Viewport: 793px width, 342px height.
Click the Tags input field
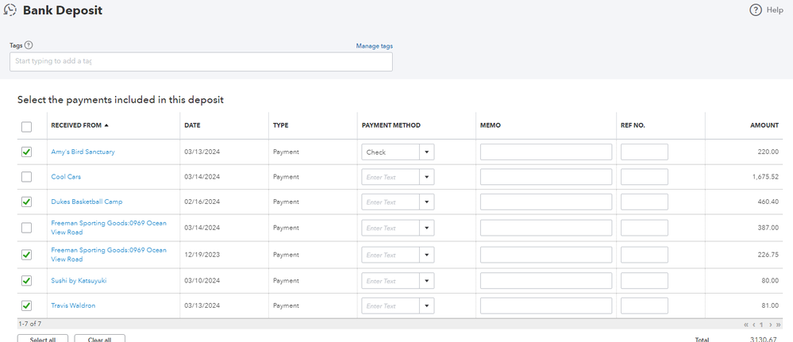pyautogui.click(x=201, y=61)
